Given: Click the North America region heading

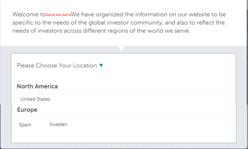Looking at the screenshot, I should coord(37,86).
